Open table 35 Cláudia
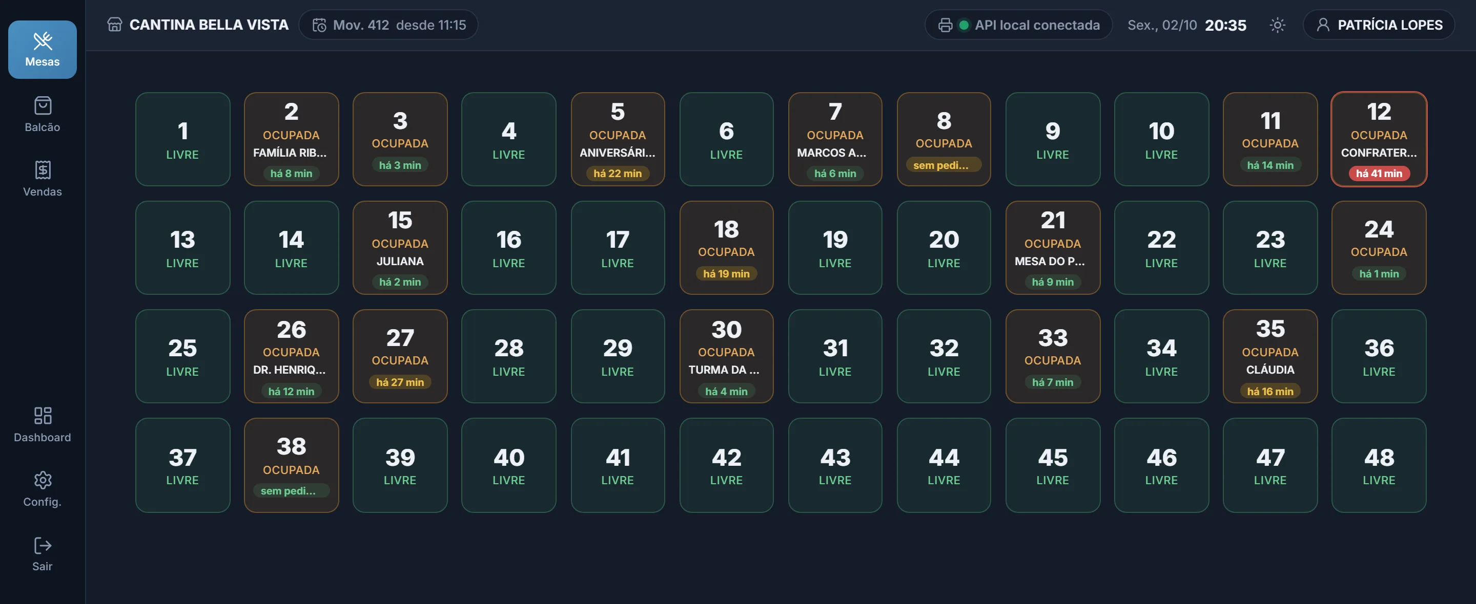Screen dimensions: 1476x604 pyautogui.click(x=1270, y=356)
